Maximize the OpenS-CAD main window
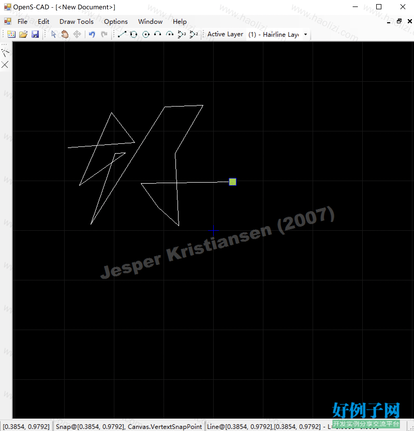 click(379, 7)
